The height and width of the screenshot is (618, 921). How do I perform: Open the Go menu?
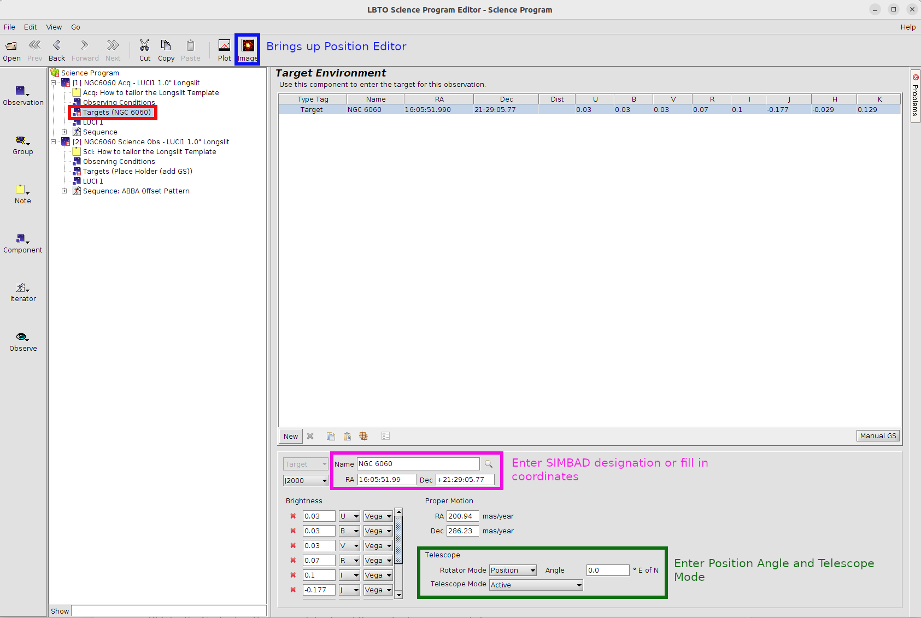pos(75,27)
